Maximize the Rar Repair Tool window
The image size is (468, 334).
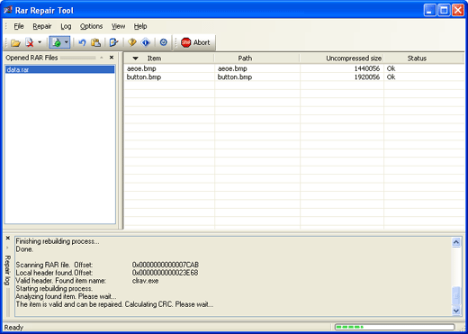point(444,10)
